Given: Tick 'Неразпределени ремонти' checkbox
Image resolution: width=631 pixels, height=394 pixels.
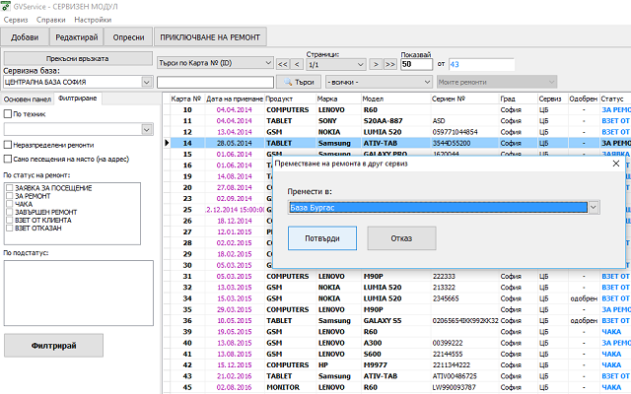Looking at the screenshot, I should tap(7, 145).
